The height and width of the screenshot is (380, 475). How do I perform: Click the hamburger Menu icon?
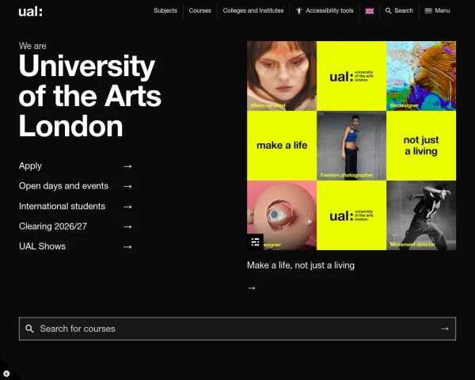pyautogui.click(x=428, y=11)
